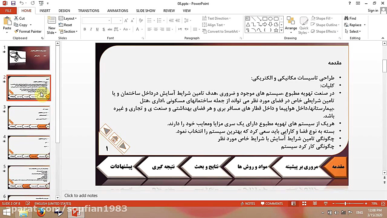Switch to Slide Sorter view
This screenshot has width=387, height=218.
coord(304,203)
